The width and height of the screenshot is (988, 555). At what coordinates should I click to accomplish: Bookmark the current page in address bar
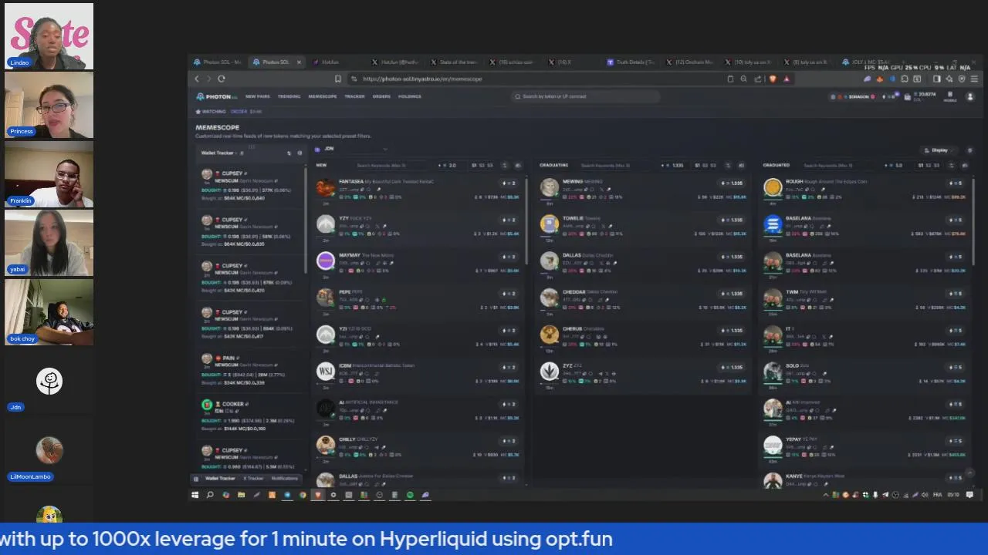pyautogui.click(x=337, y=79)
